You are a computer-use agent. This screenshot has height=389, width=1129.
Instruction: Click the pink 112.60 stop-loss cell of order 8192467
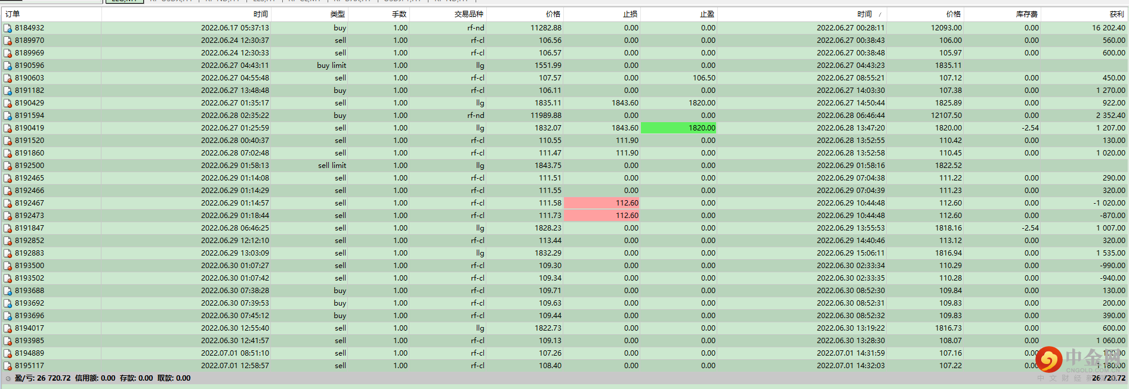pyautogui.click(x=601, y=203)
